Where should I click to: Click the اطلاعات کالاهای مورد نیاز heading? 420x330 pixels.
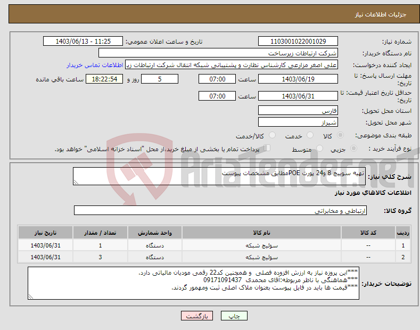click(373, 193)
